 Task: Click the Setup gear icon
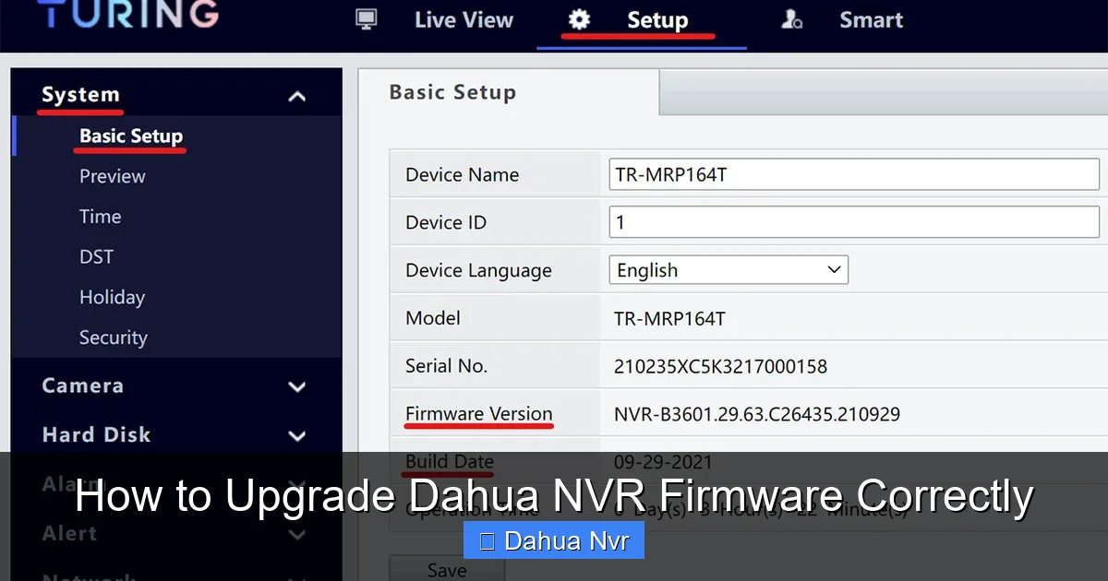(579, 18)
